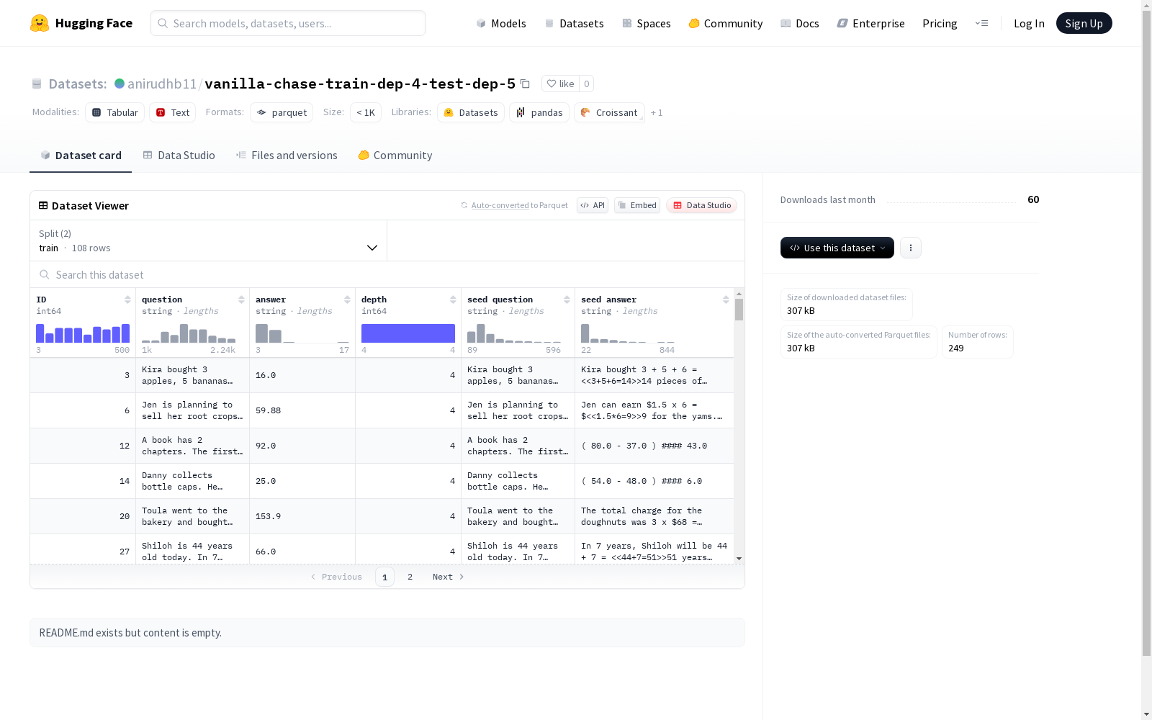Expand the Split train dropdown

point(208,240)
